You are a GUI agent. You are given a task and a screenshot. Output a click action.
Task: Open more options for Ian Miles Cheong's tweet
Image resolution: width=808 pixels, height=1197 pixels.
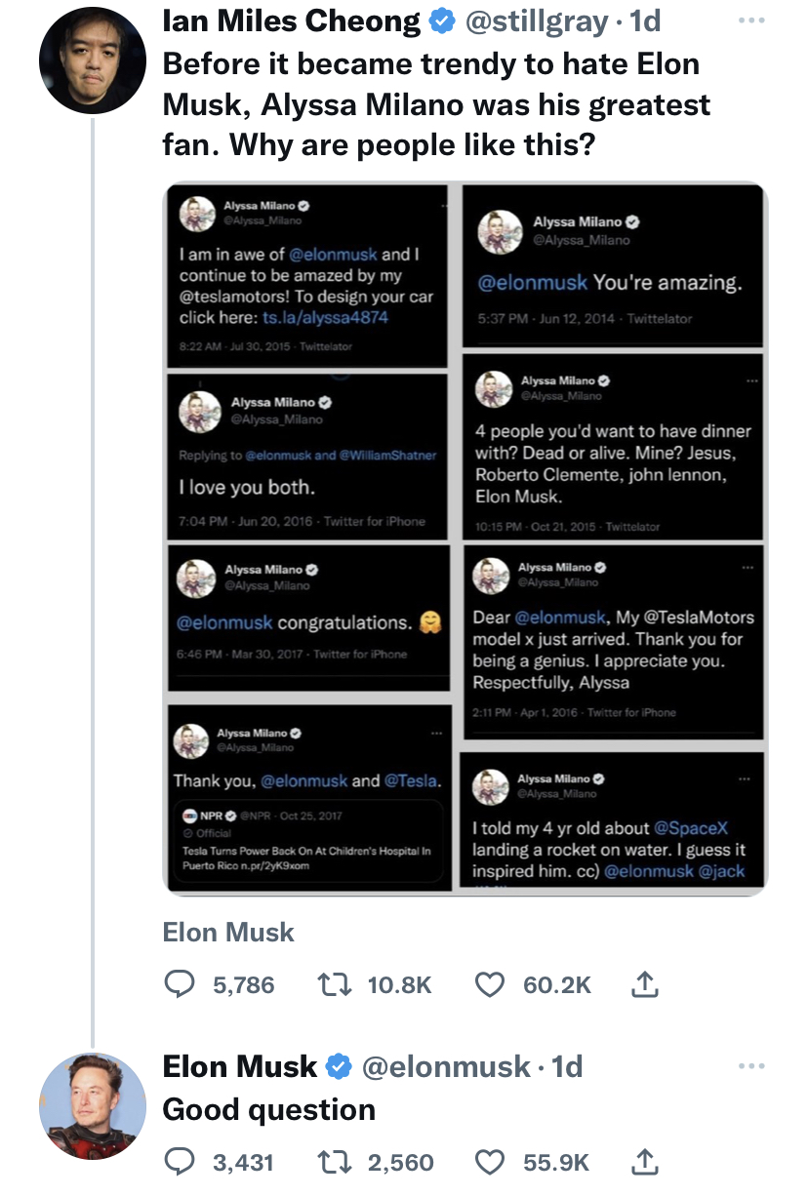coord(749,21)
